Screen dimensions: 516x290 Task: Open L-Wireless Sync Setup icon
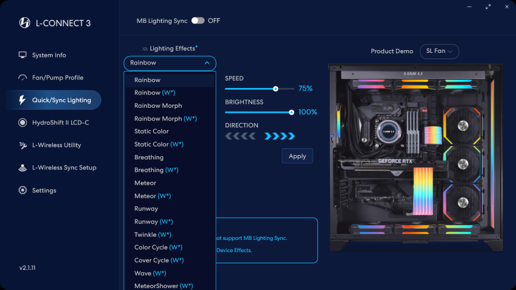coord(22,168)
